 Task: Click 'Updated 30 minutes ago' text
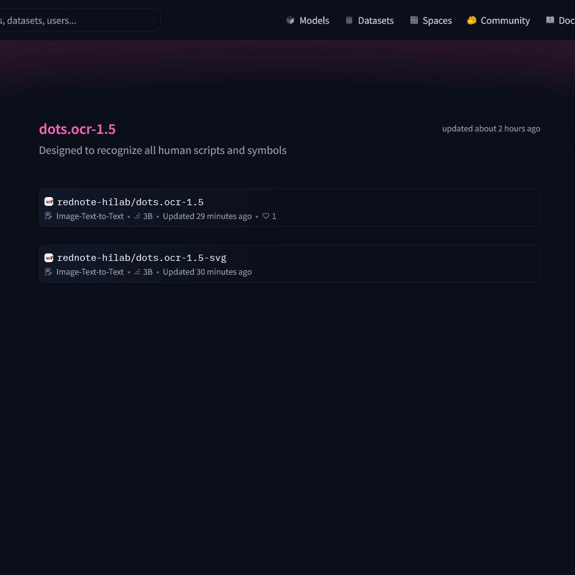[x=207, y=272]
